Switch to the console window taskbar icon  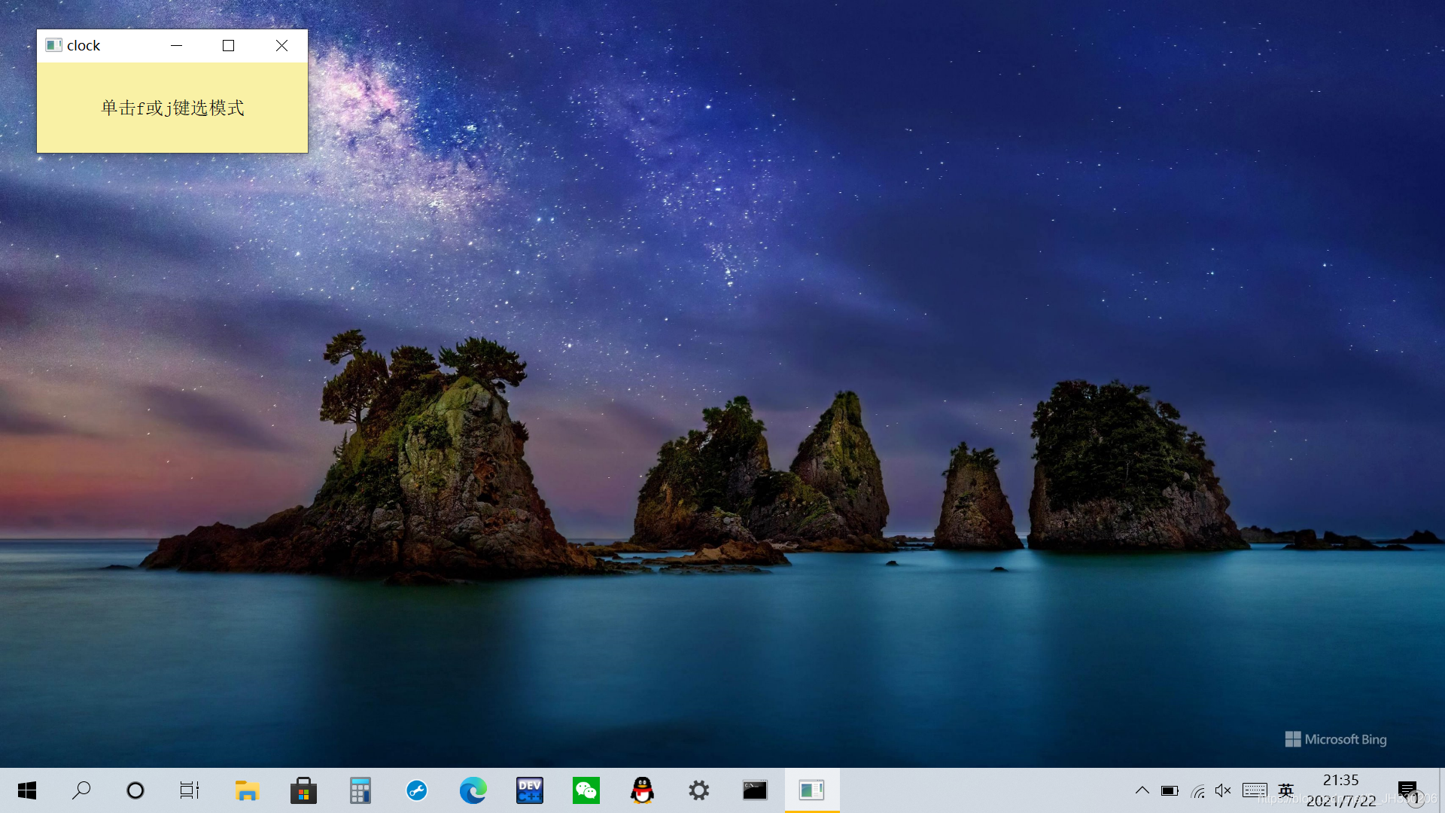(x=755, y=790)
